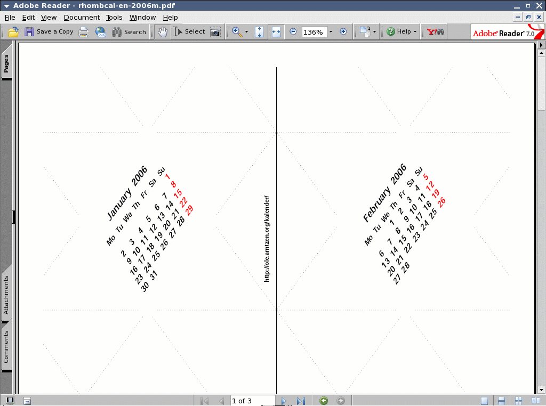Click the Fit Page height icon
The image size is (546, 406).
259,32
